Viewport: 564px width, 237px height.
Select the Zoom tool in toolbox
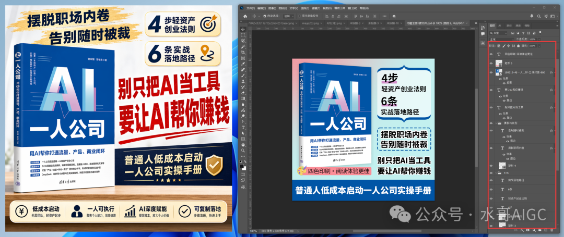point(243,151)
